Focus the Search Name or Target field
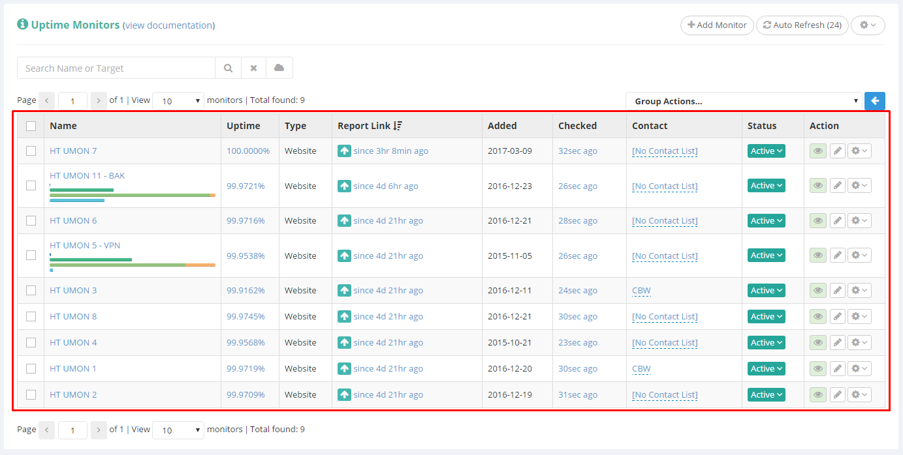 (x=116, y=68)
